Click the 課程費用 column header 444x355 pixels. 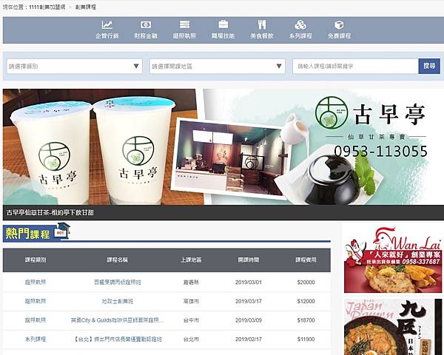point(306,260)
